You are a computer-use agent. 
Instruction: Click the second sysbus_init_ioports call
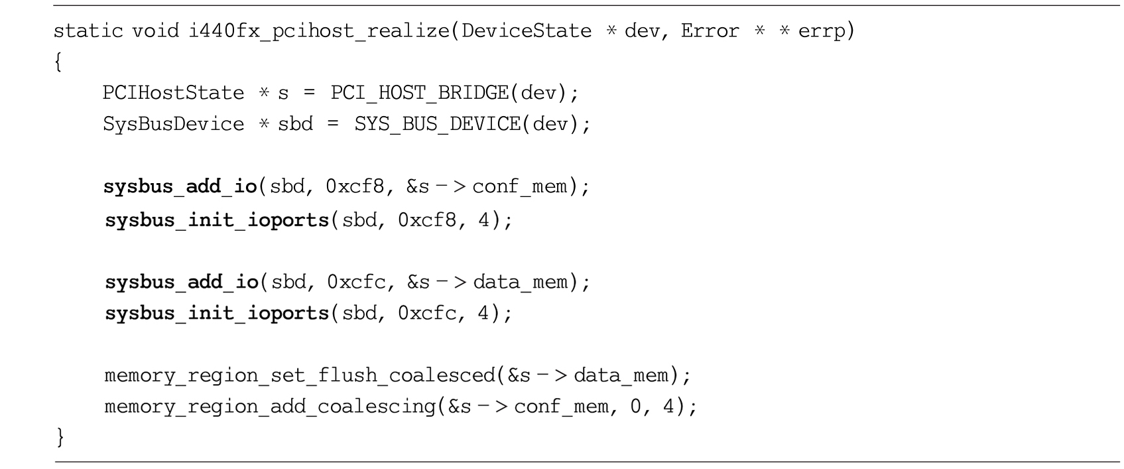point(217,313)
